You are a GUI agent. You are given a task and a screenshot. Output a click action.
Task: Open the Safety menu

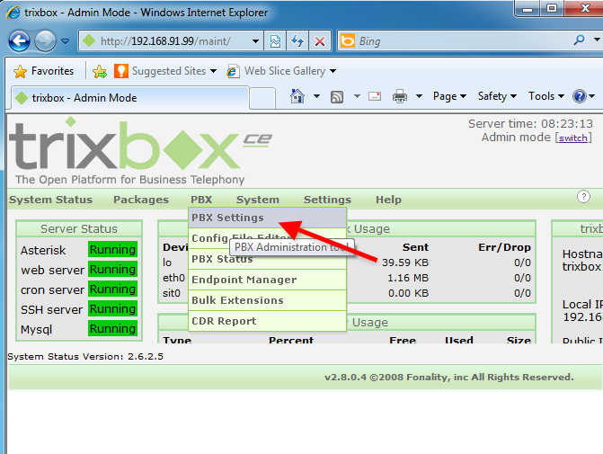coord(497,96)
